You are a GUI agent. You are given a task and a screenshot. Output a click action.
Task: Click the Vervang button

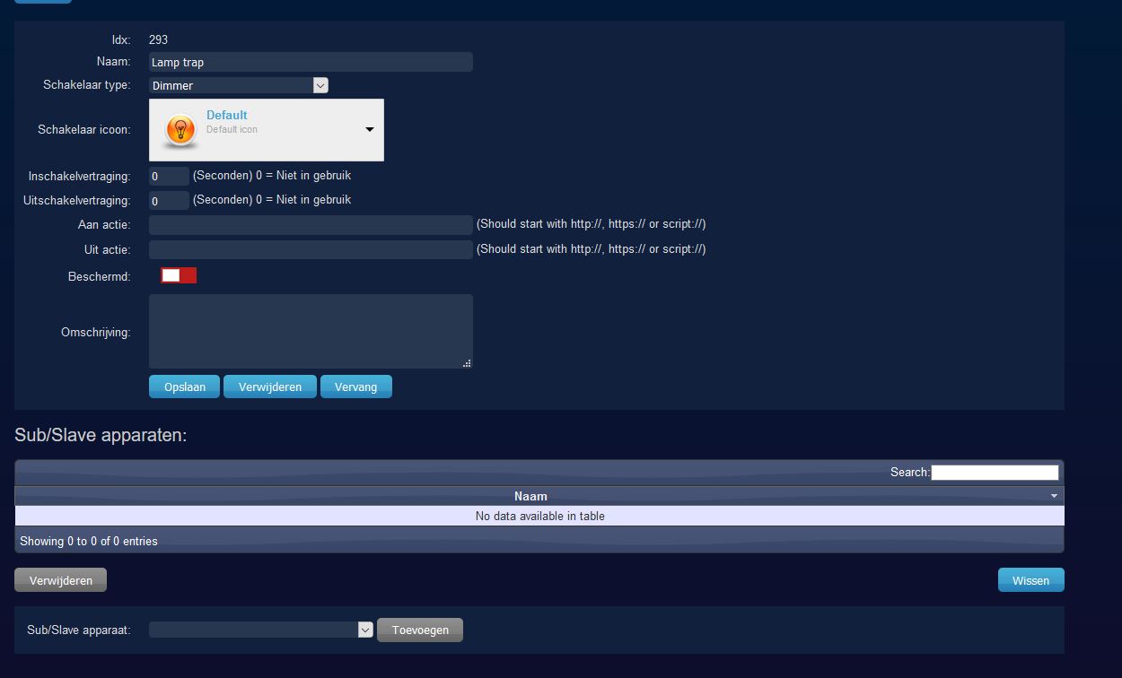coord(355,387)
